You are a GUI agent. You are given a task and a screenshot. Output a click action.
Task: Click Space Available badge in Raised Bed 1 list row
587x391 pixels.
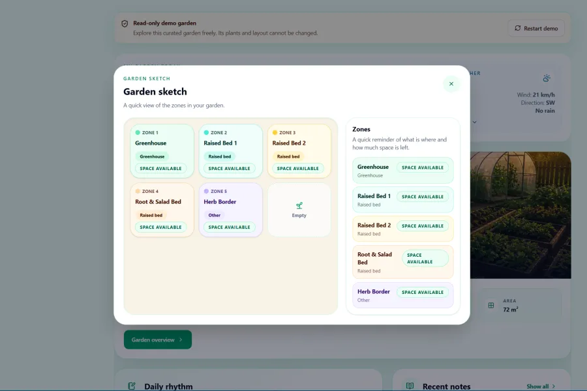pyautogui.click(x=423, y=197)
